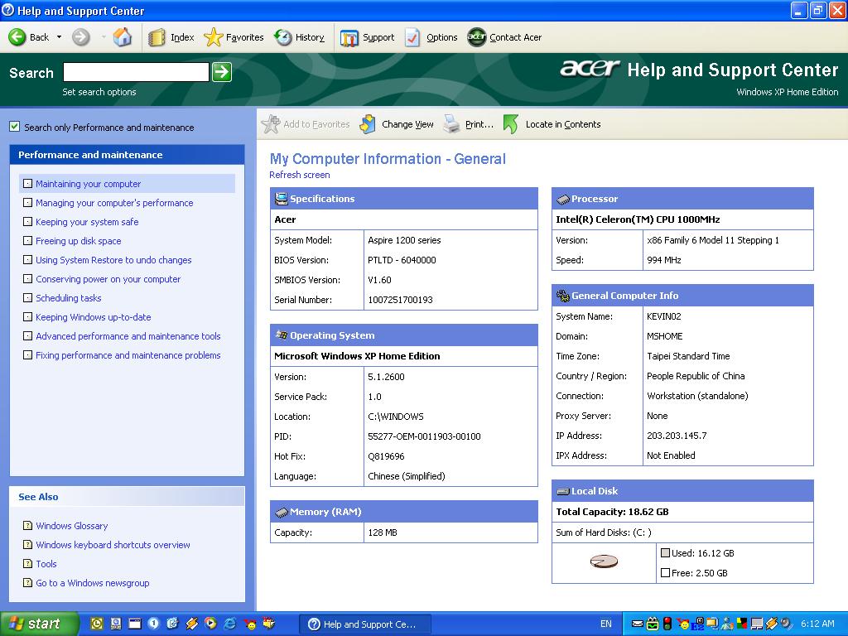Click the Windows Start button
The height and width of the screenshot is (636, 848).
[x=38, y=624]
